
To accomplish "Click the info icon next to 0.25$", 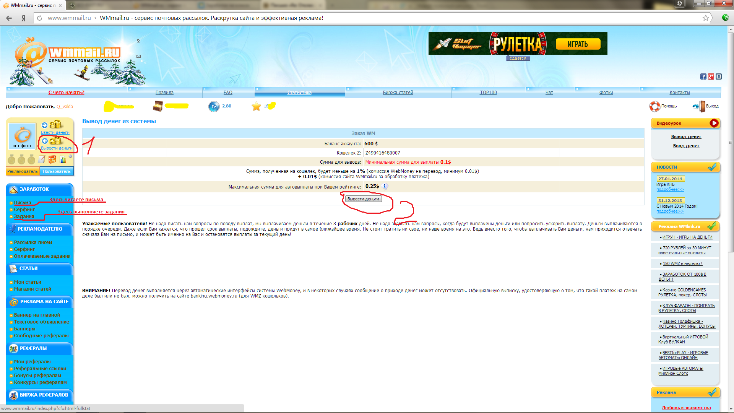I will pos(385,187).
